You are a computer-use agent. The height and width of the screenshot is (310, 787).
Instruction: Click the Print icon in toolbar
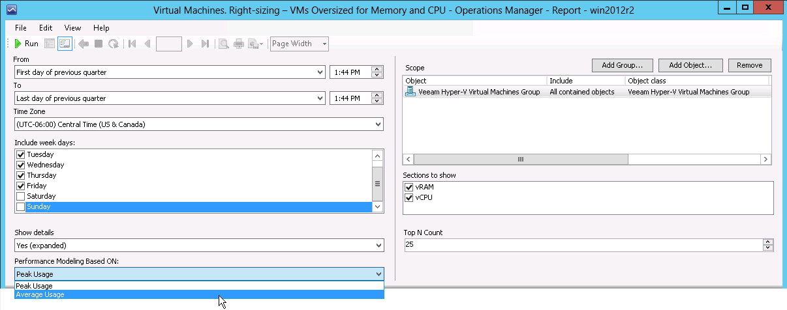point(239,44)
